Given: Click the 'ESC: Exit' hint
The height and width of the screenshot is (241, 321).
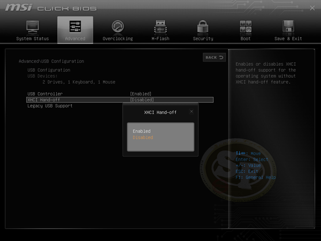Looking at the screenshot, I should [247, 171].
